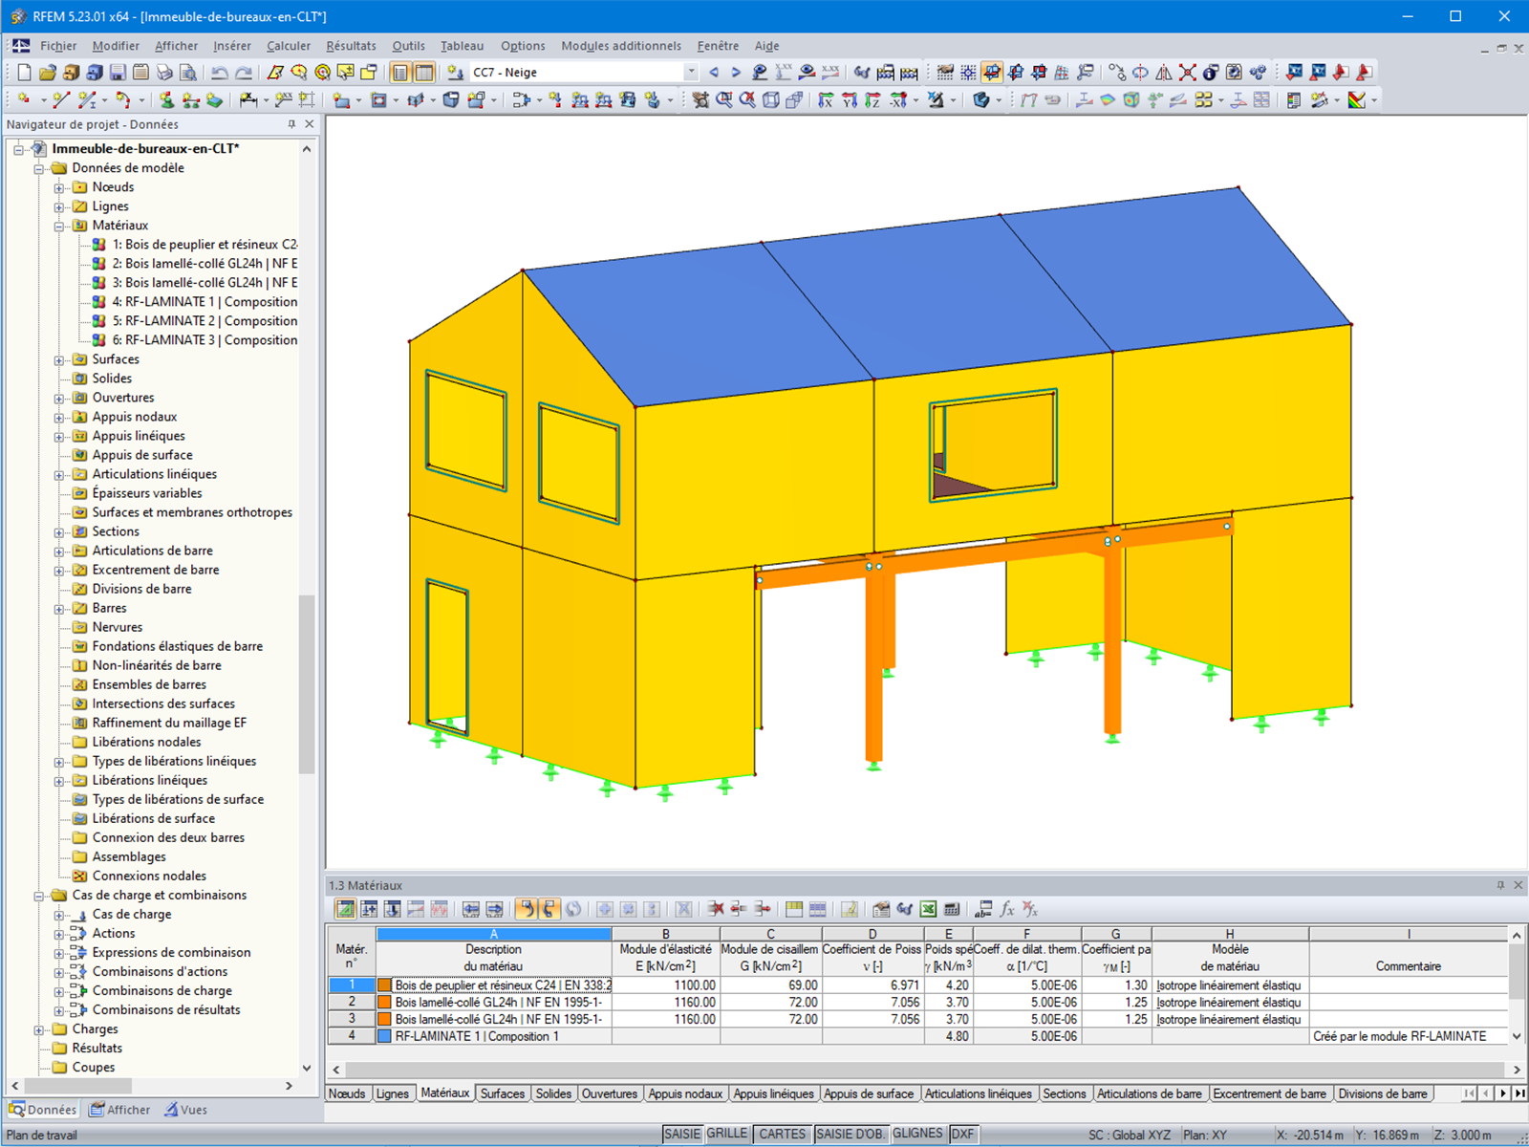Click the X-axis view icon

[x=827, y=100]
